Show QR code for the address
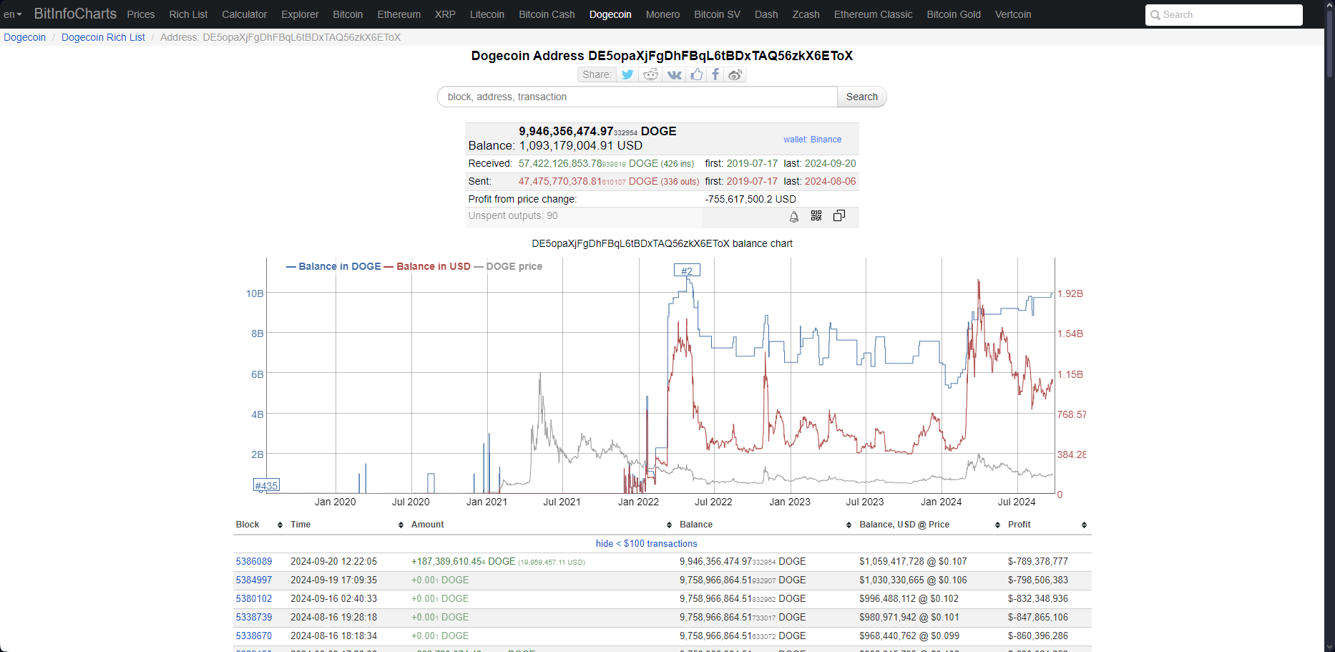The height and width of the screenshot is (652, 1335). [x=816, y=216]
